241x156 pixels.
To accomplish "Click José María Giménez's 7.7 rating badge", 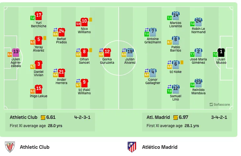I will (x=192, y=54).
